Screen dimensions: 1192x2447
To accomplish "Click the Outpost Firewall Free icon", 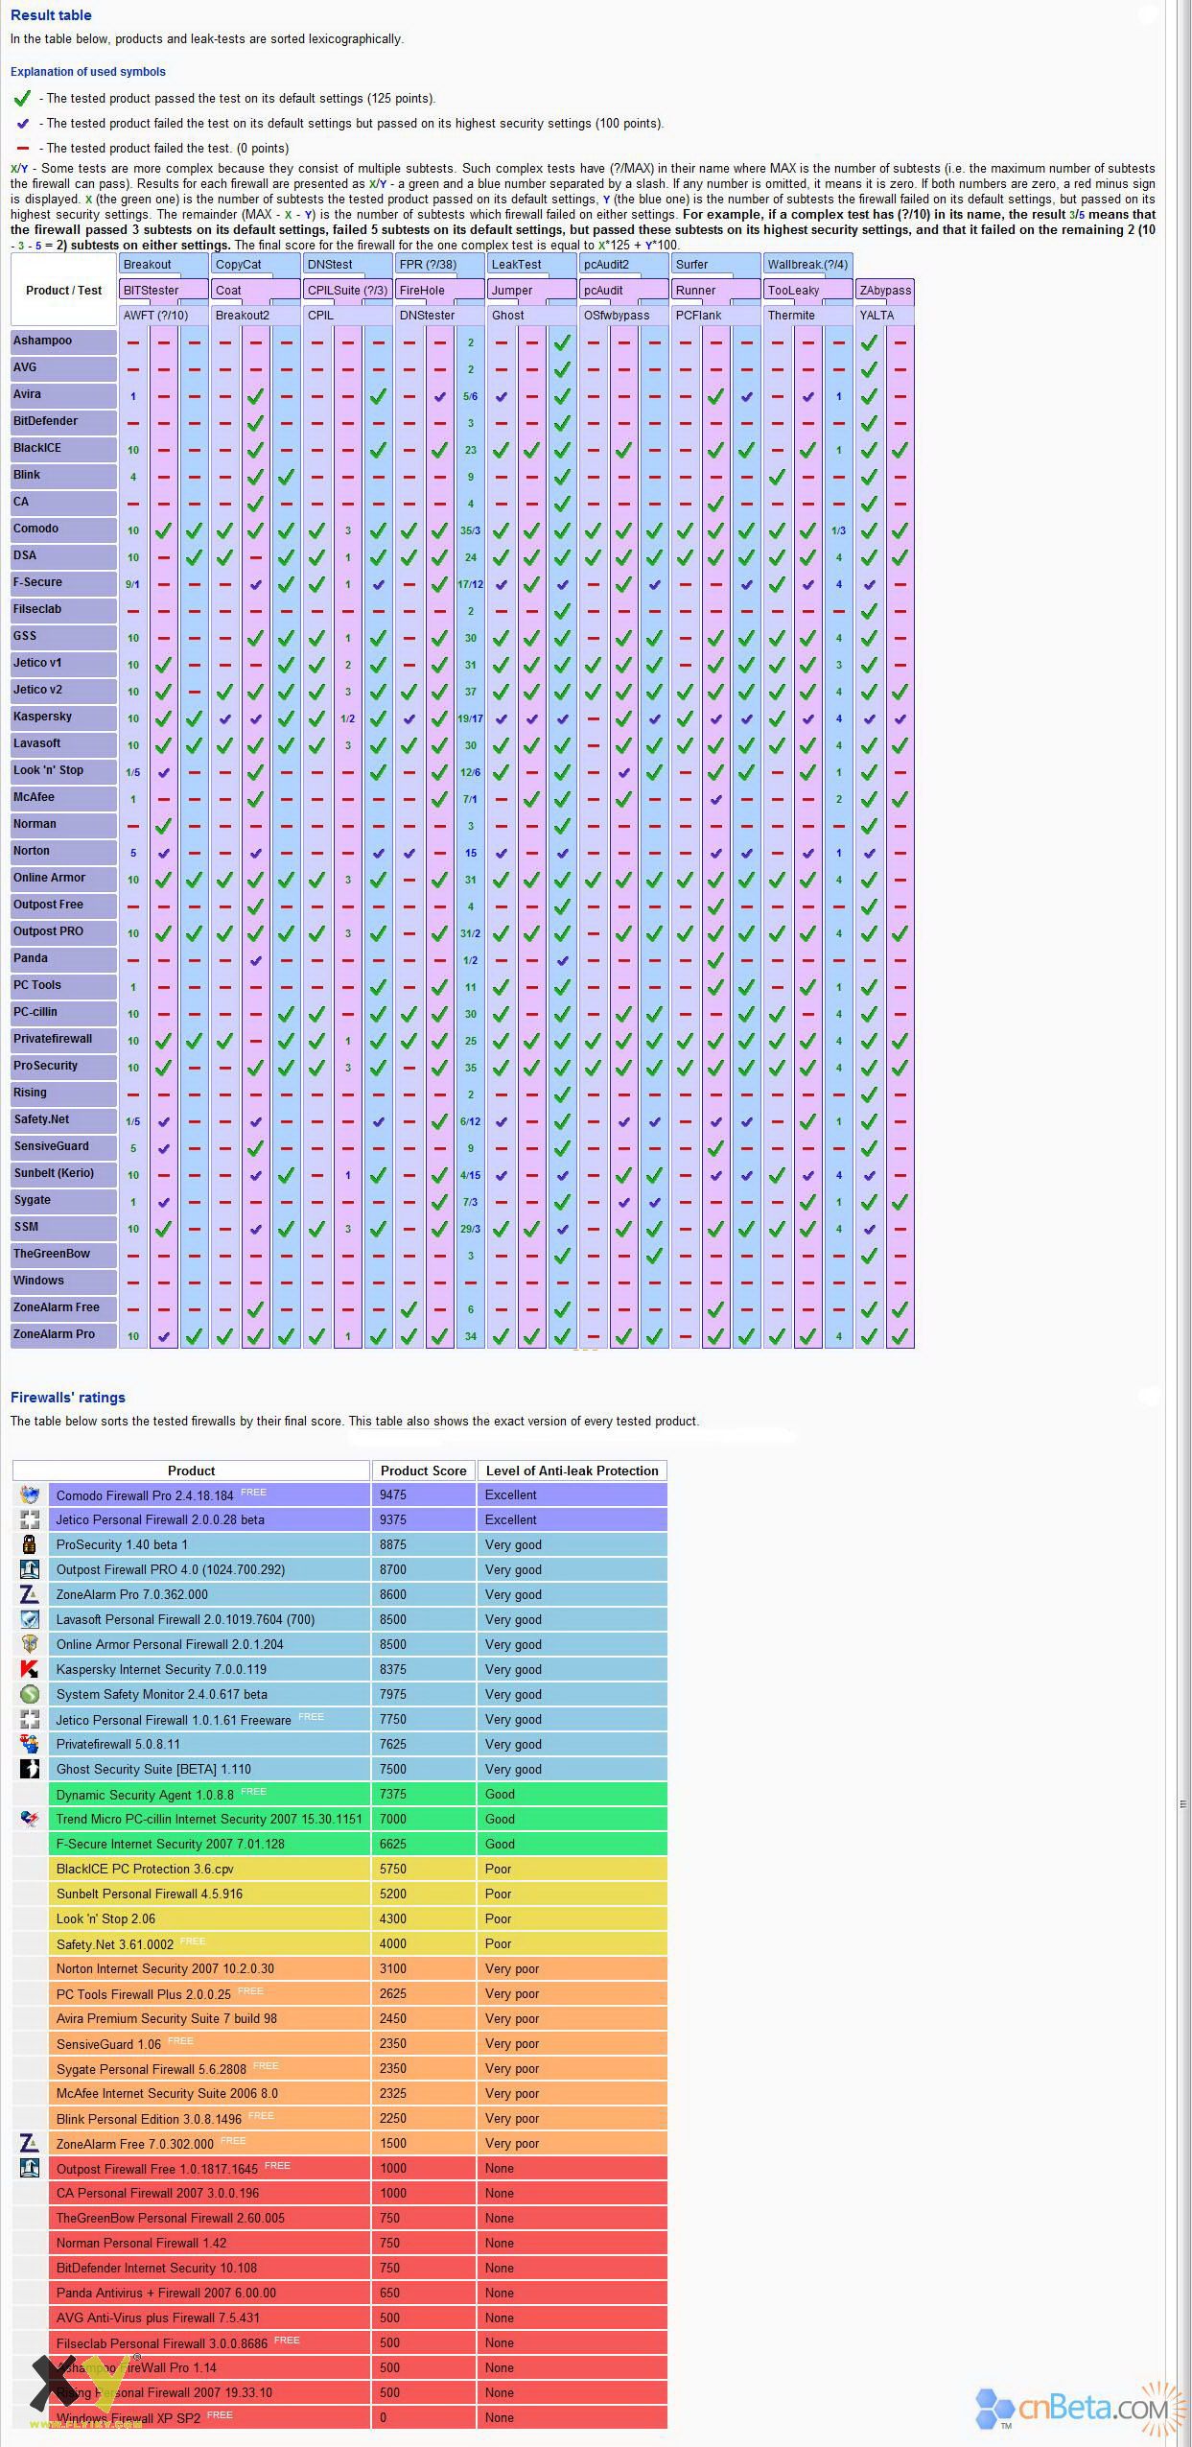I will tap(30, 2168).
